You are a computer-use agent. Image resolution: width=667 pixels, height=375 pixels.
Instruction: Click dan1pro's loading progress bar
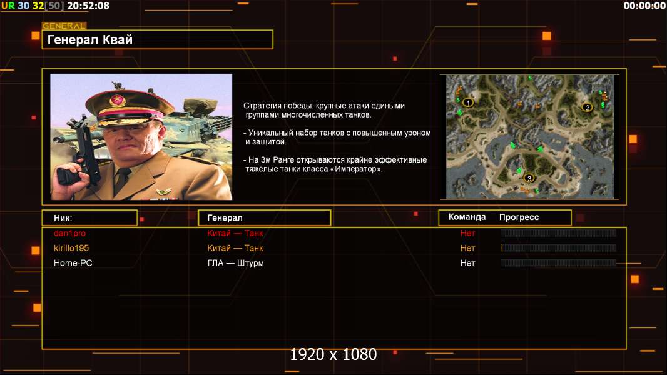558,232
